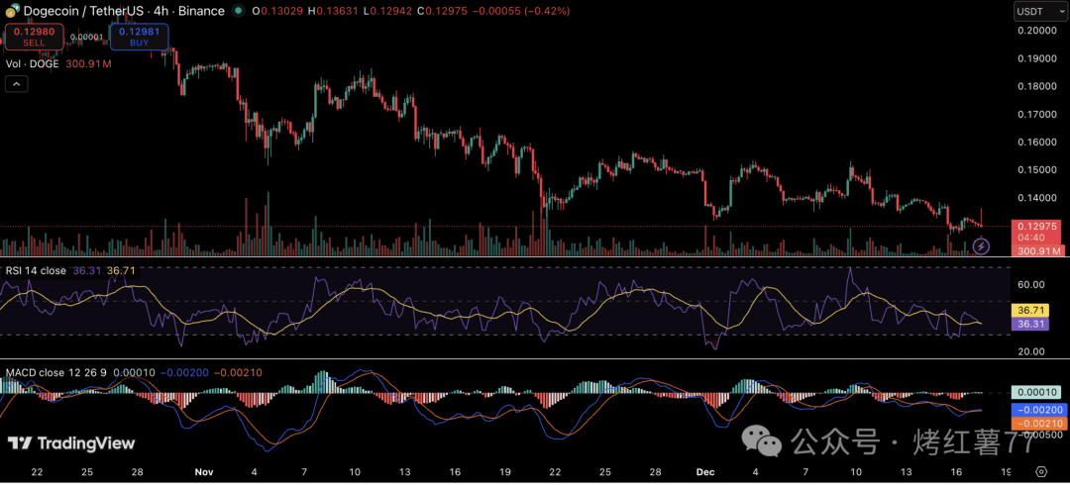Click the Nov label on time axis
The image size is (1070, 485).
204,471
